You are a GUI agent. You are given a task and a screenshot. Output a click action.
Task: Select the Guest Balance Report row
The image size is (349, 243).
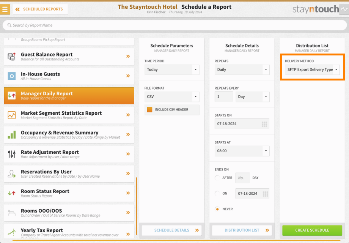pos(69,57)
